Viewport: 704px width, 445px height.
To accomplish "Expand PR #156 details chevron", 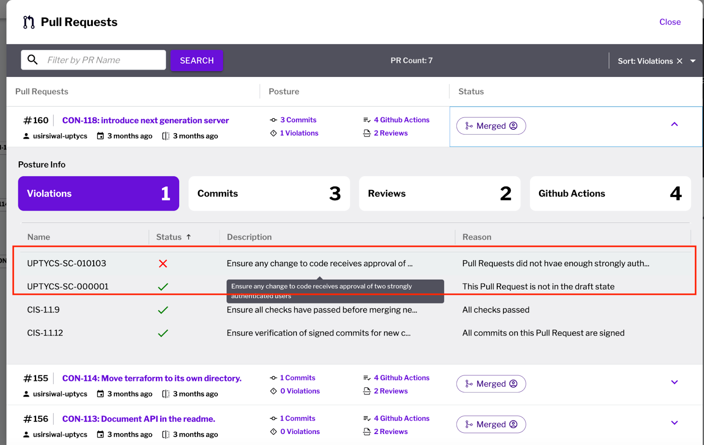I will click(674, 423).
